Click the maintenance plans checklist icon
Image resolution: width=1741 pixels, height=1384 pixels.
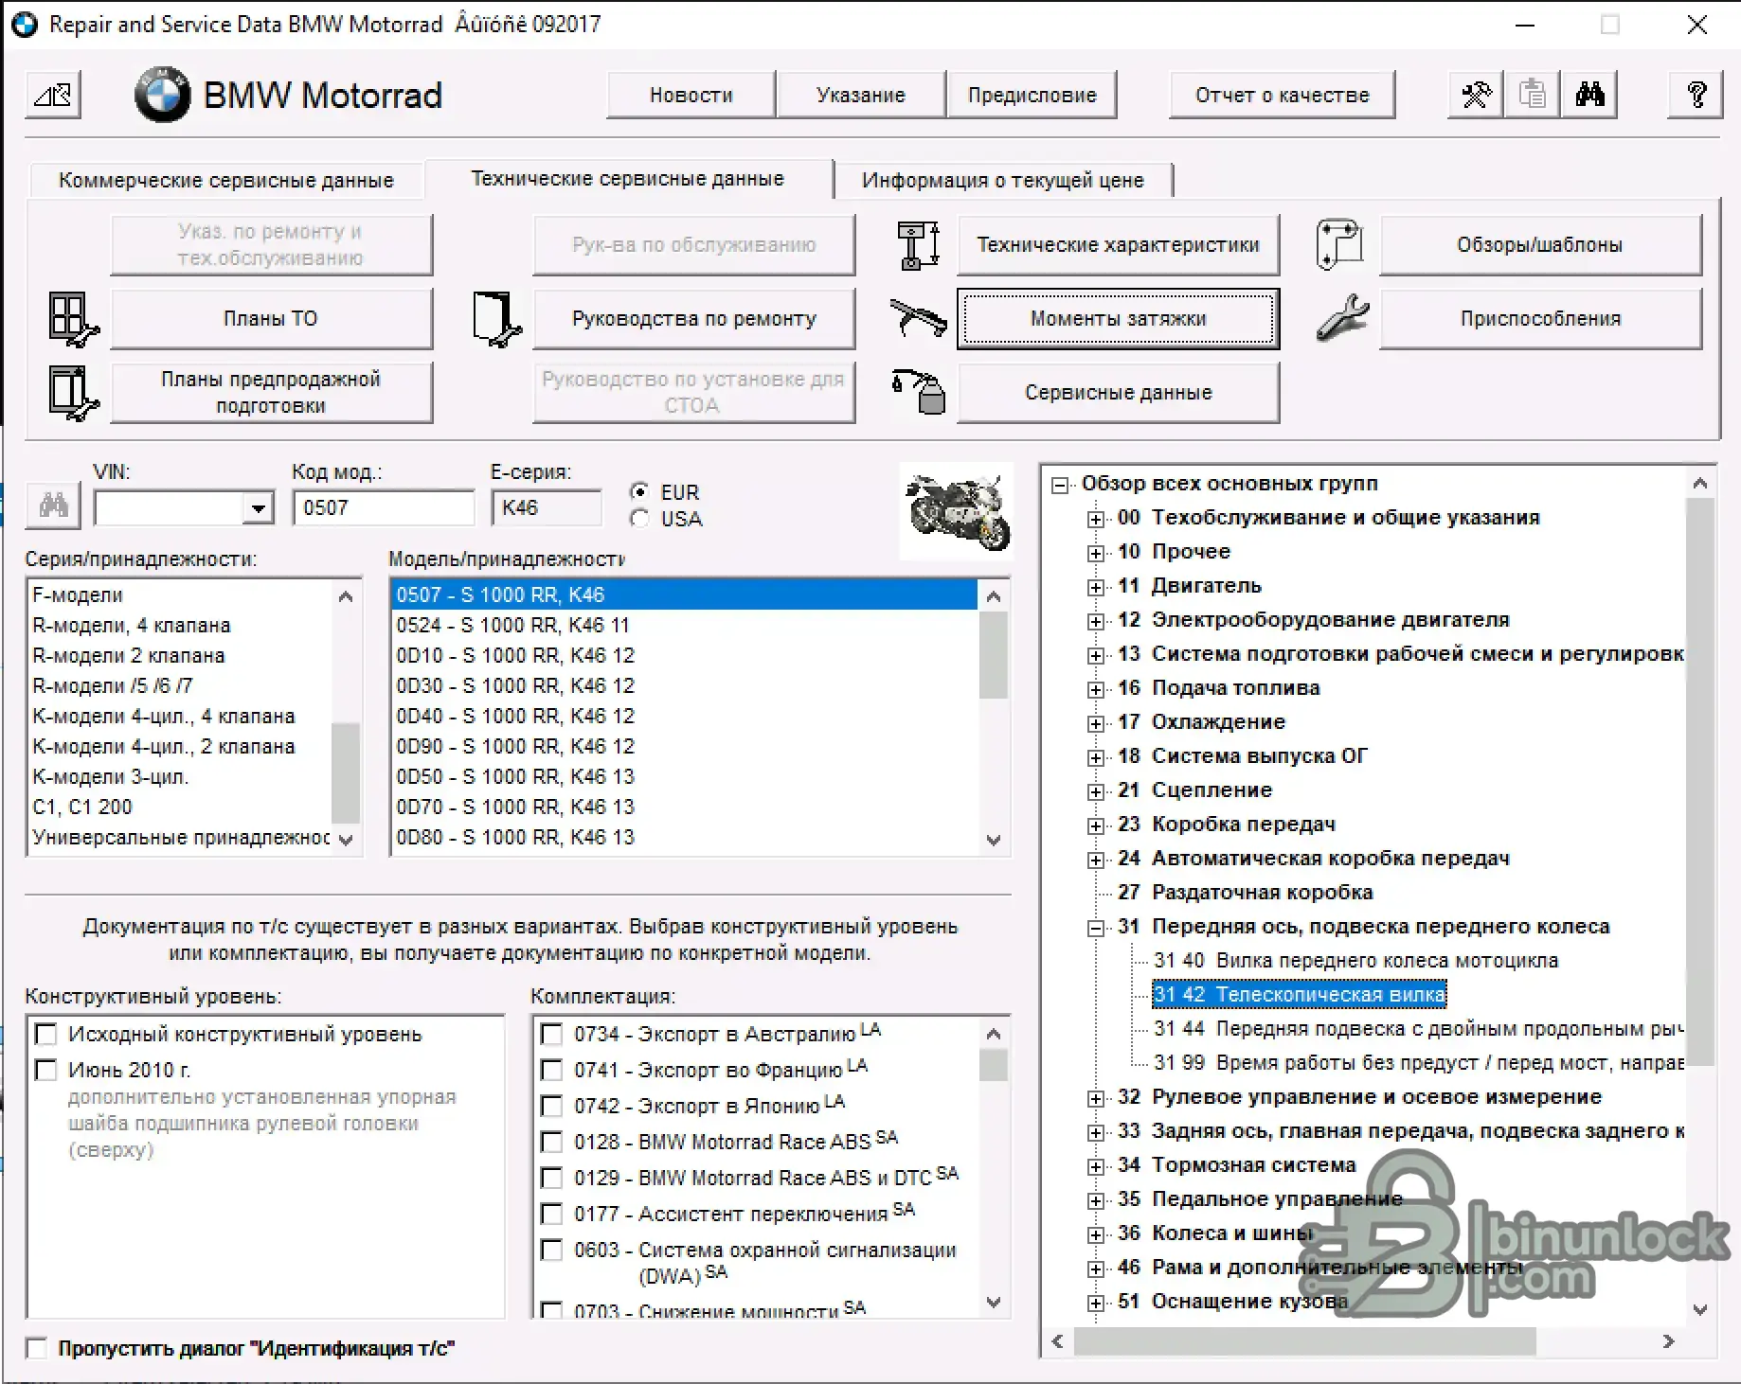pos(74,319)
